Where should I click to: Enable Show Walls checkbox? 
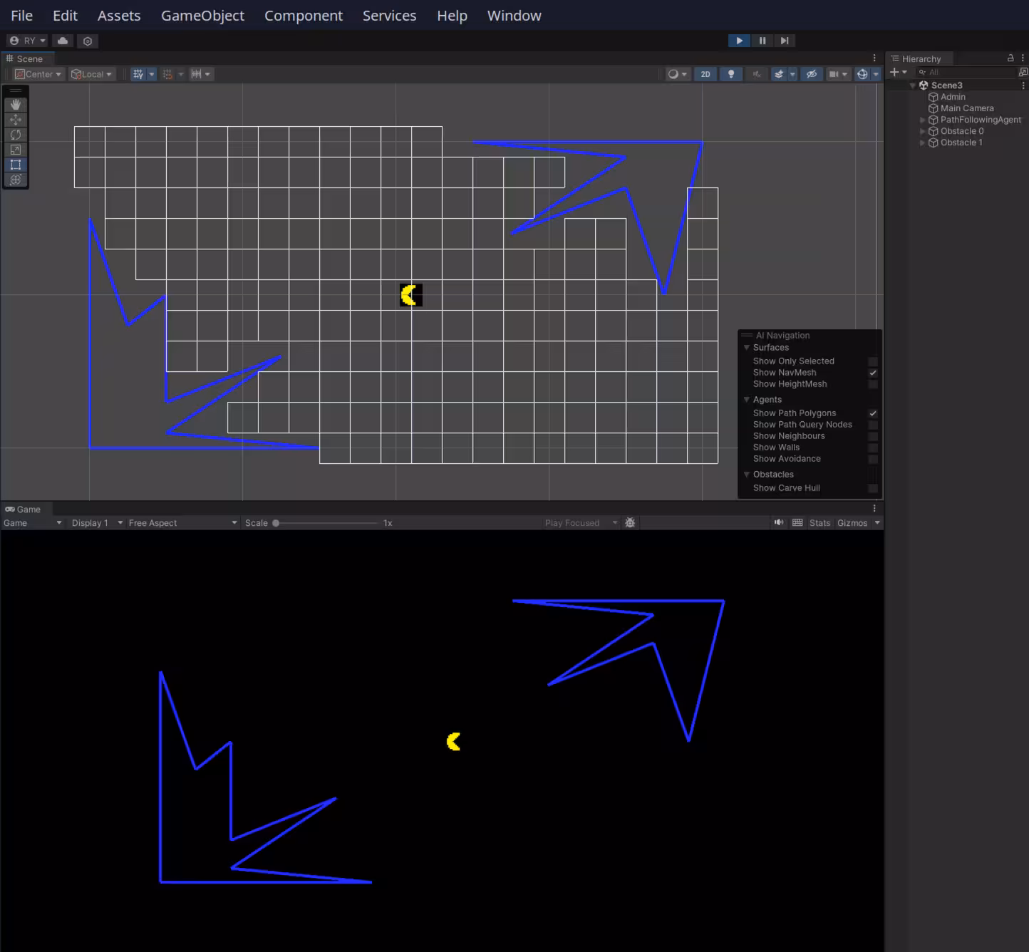click(x=873, y=447)
